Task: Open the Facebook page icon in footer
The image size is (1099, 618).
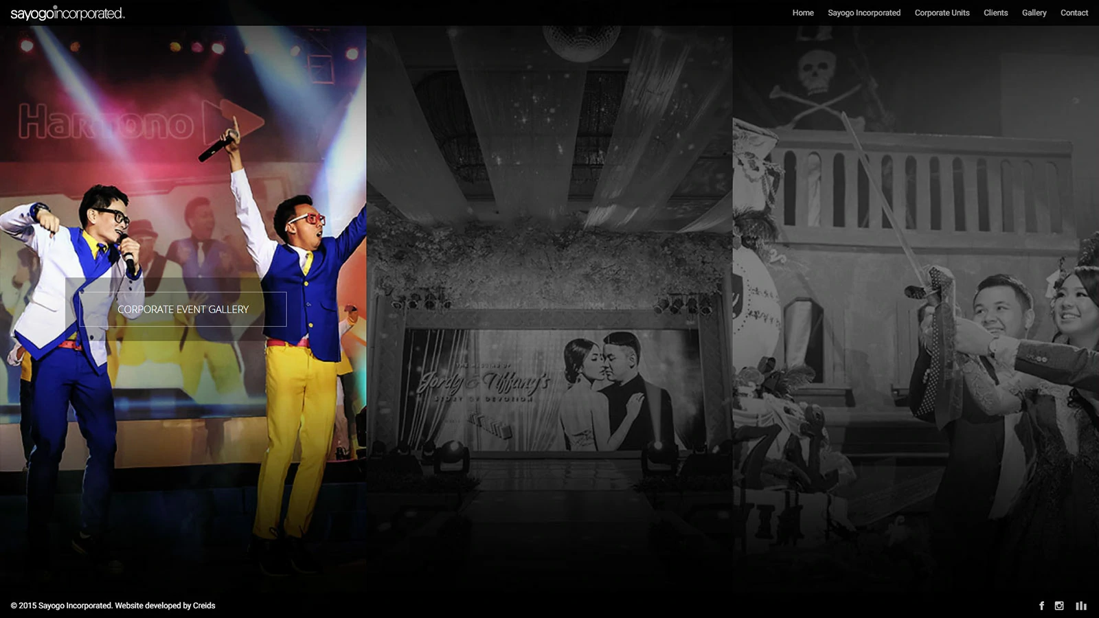Action: click(x=1041, y=606)
